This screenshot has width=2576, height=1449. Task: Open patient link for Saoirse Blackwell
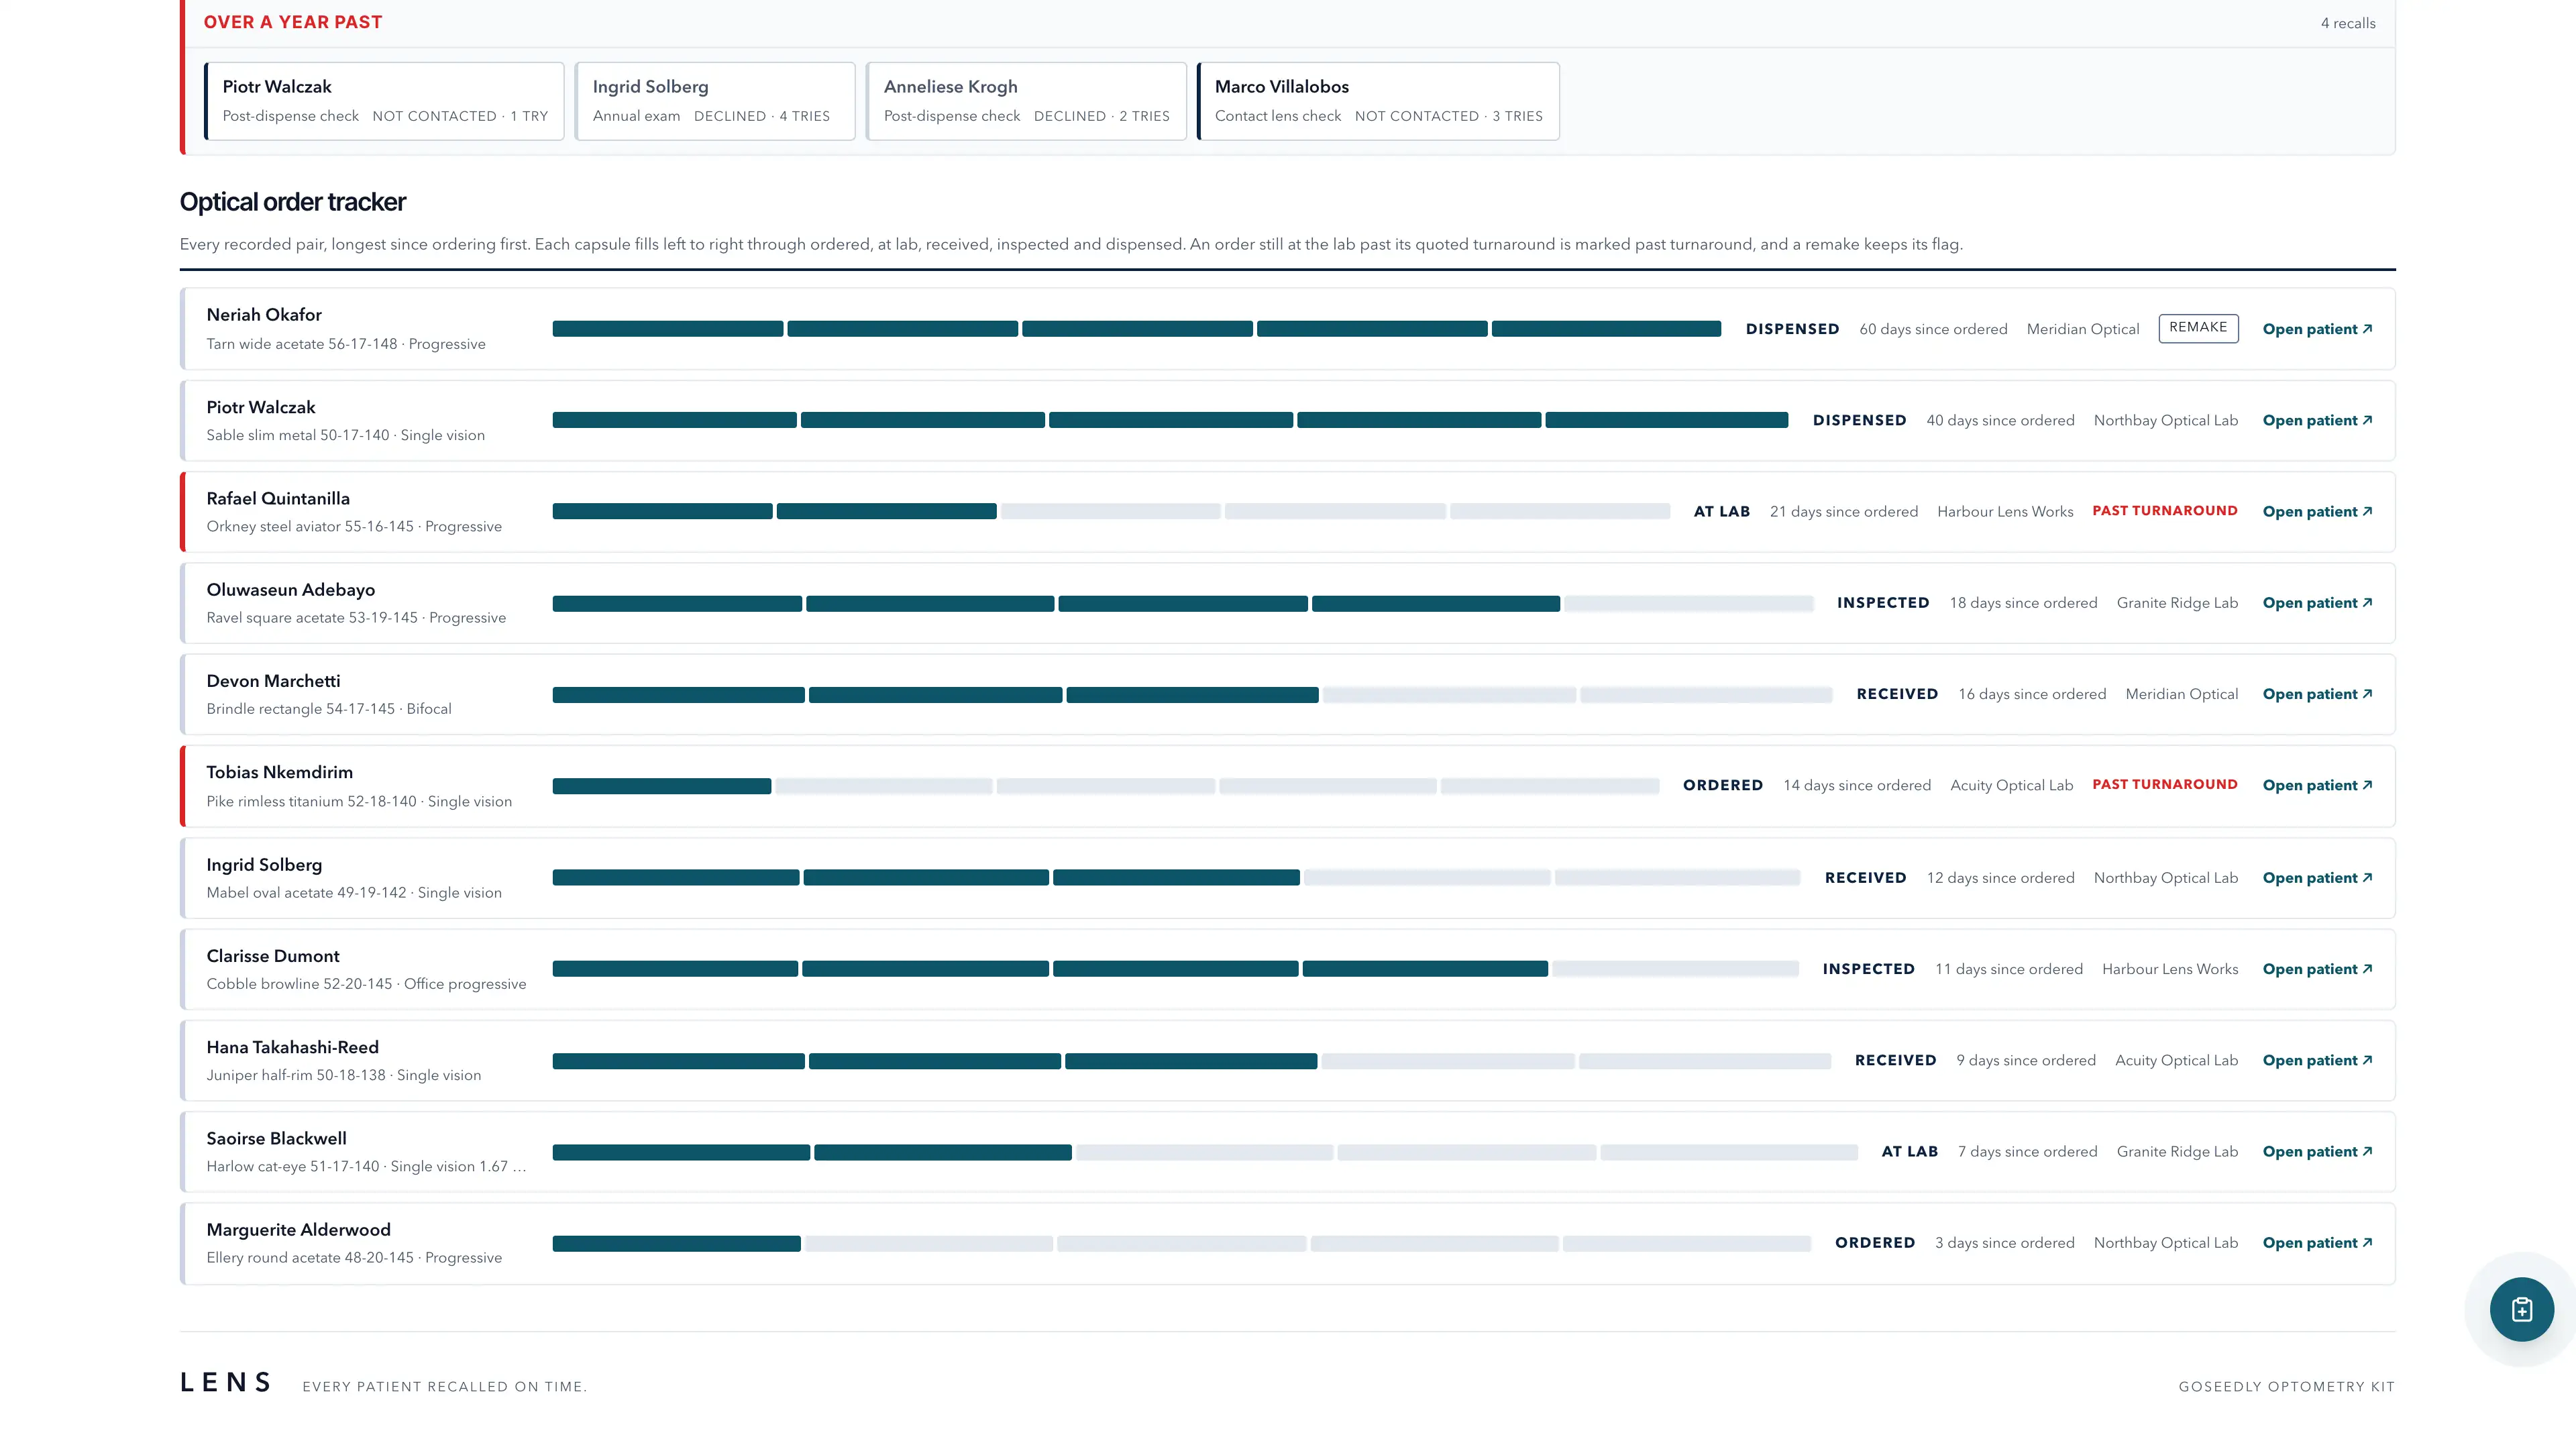point(2317,1151)
